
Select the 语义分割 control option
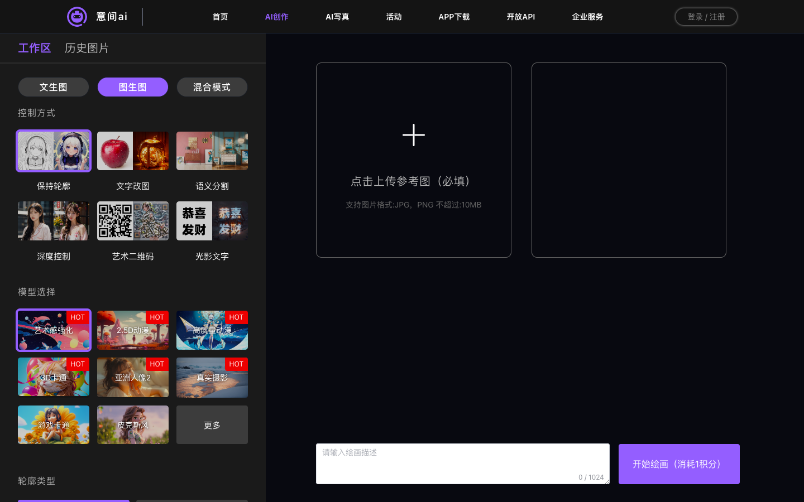click(x=212, y=151)
